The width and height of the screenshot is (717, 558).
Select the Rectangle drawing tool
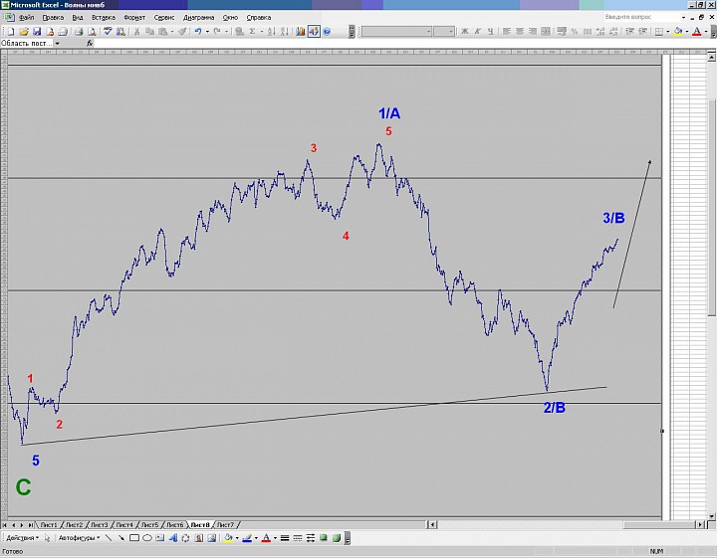[134, 538]
